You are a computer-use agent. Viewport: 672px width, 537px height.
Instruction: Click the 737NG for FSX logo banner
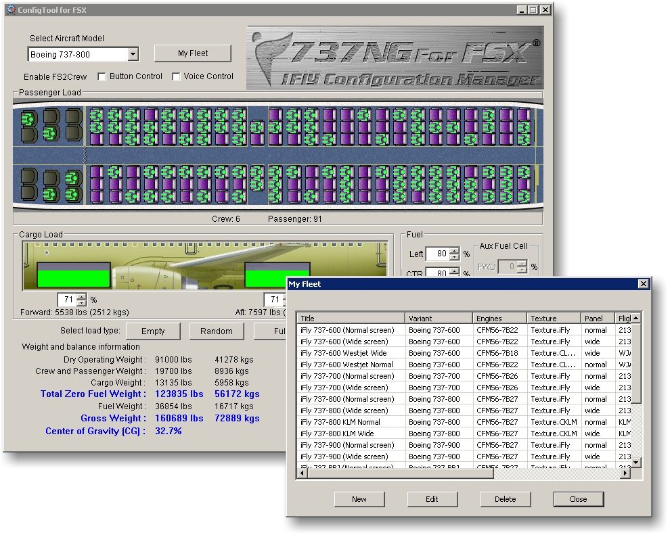(x=395, y=57)
